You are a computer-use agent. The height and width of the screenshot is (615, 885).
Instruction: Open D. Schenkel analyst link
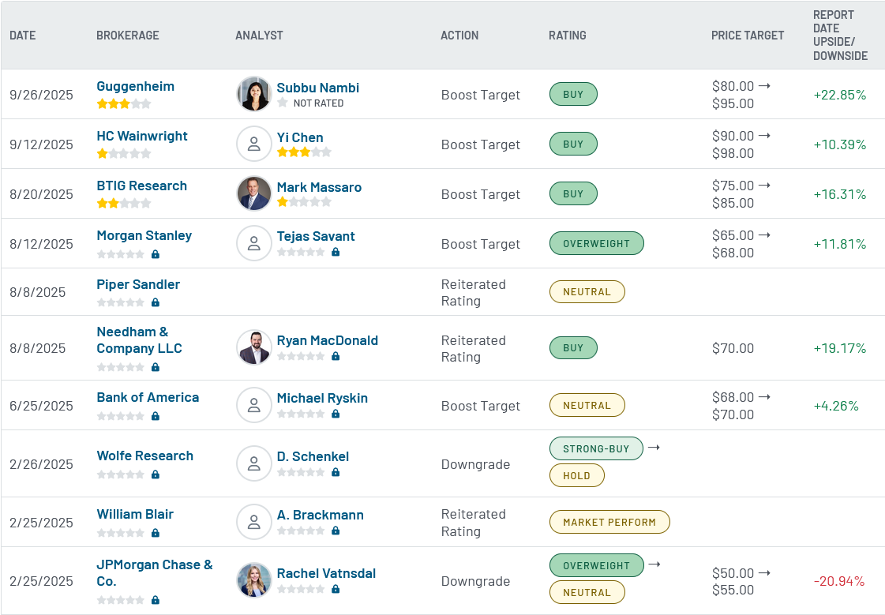coord(313,456)
